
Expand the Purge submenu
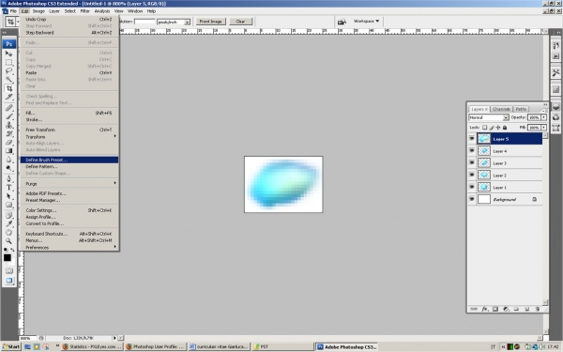click(68, 184)
